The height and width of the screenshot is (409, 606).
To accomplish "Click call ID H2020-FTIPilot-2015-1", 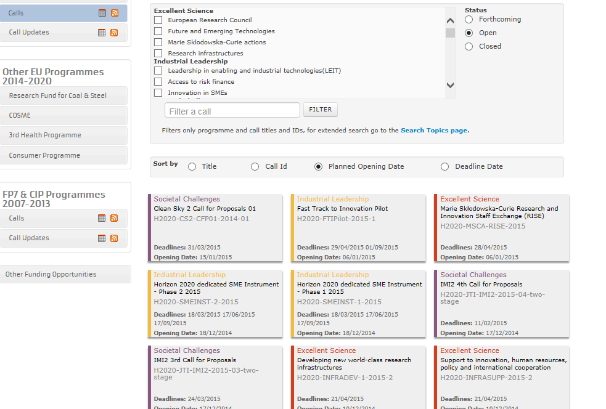I will tap(336, 219).
